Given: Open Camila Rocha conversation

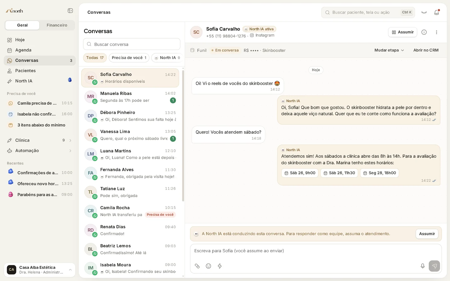Looking at the screenshot, I should (130, 211).
